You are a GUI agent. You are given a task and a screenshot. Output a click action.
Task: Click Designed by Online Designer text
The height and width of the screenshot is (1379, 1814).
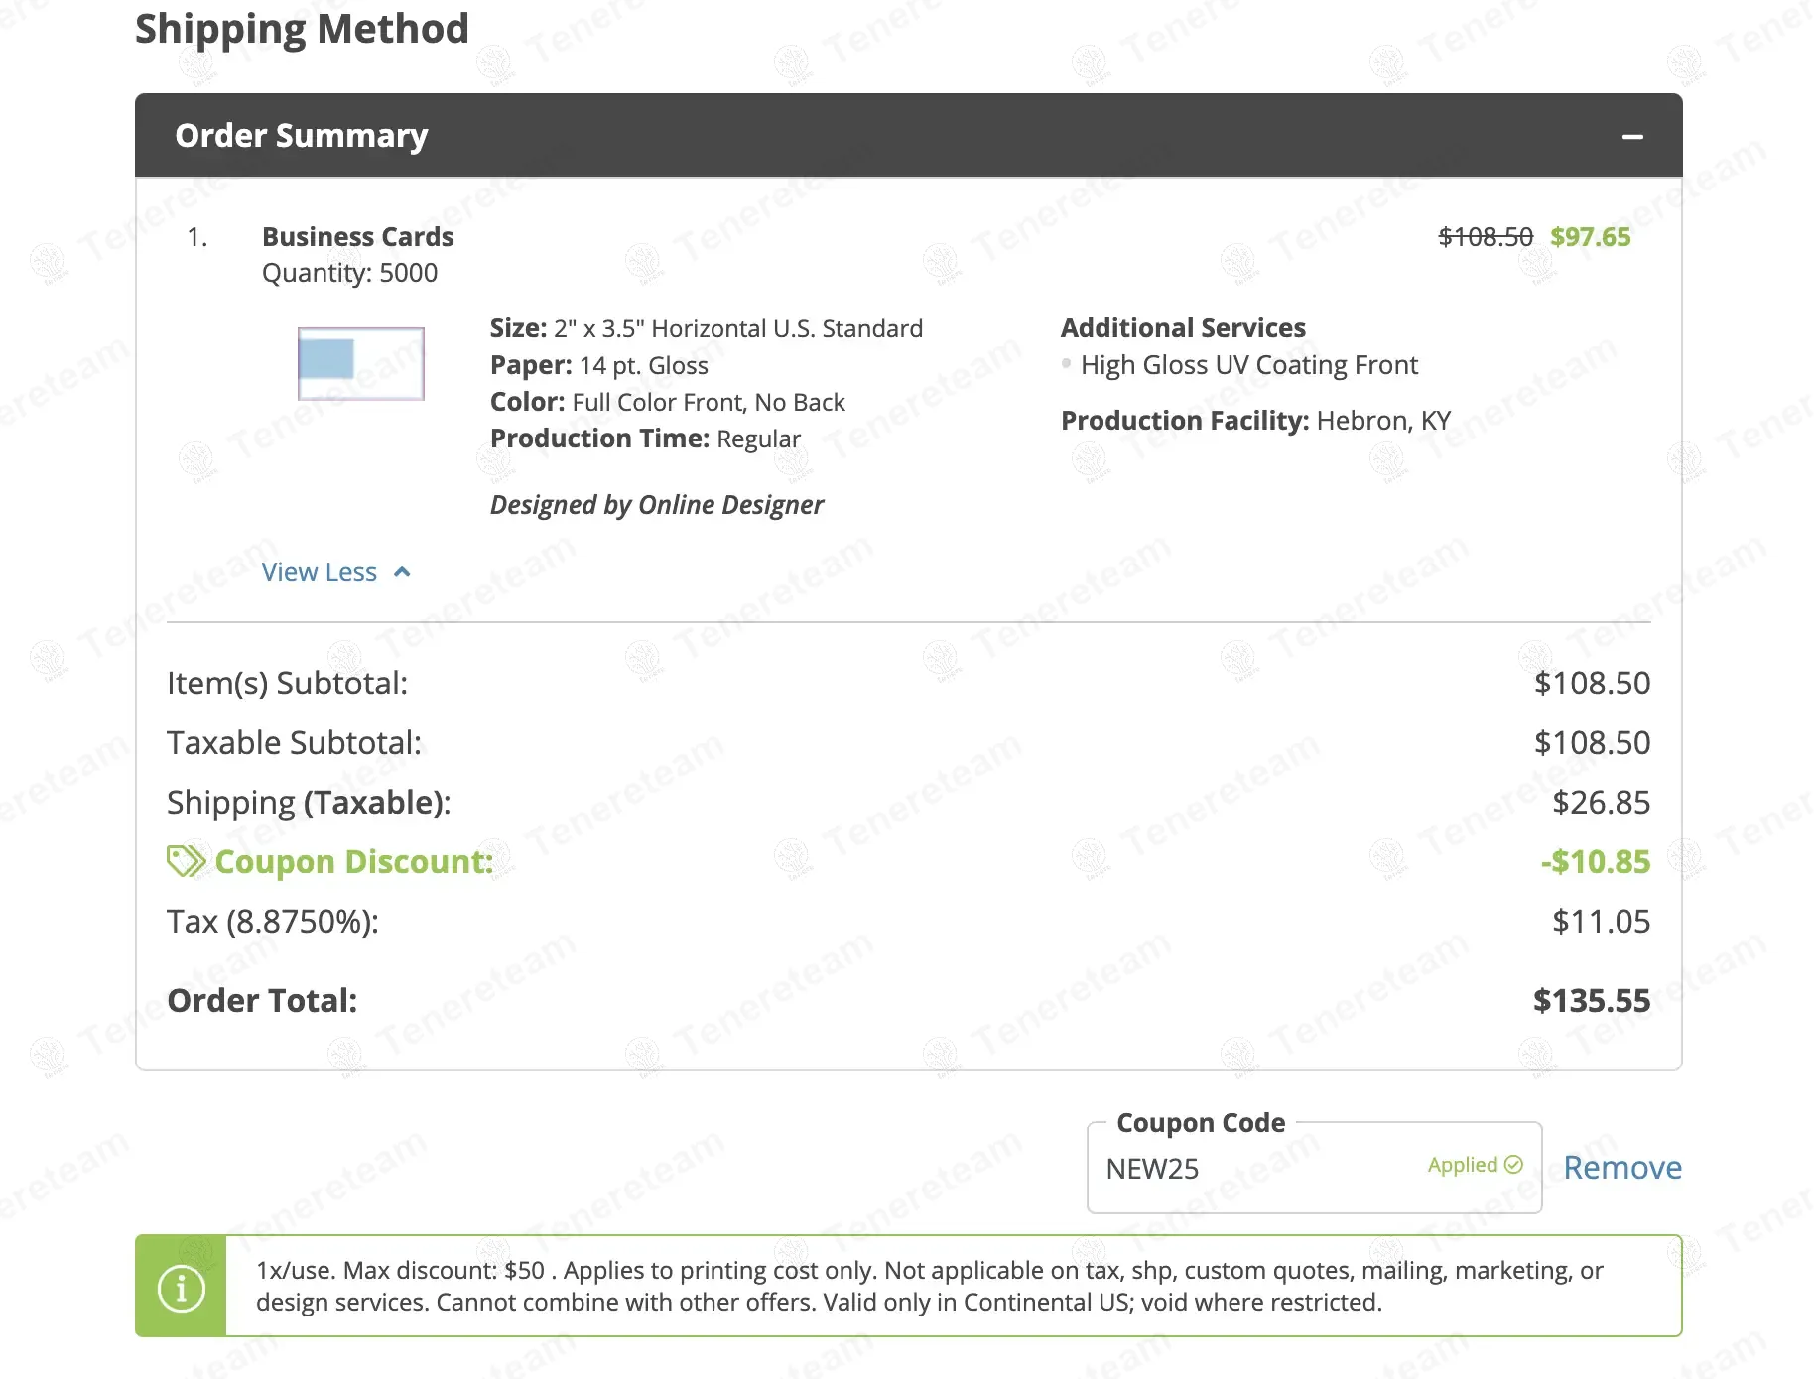(x=656, y=505)
